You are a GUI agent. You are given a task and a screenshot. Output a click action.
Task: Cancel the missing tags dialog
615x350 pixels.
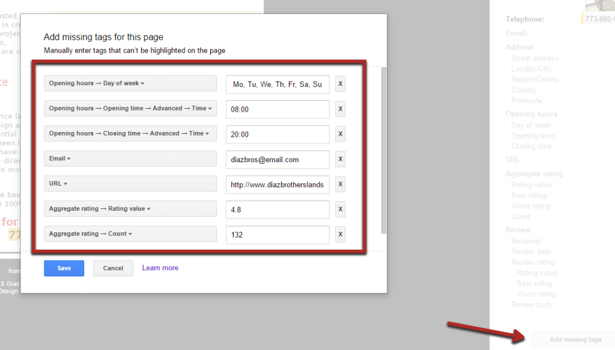(113, 268)
